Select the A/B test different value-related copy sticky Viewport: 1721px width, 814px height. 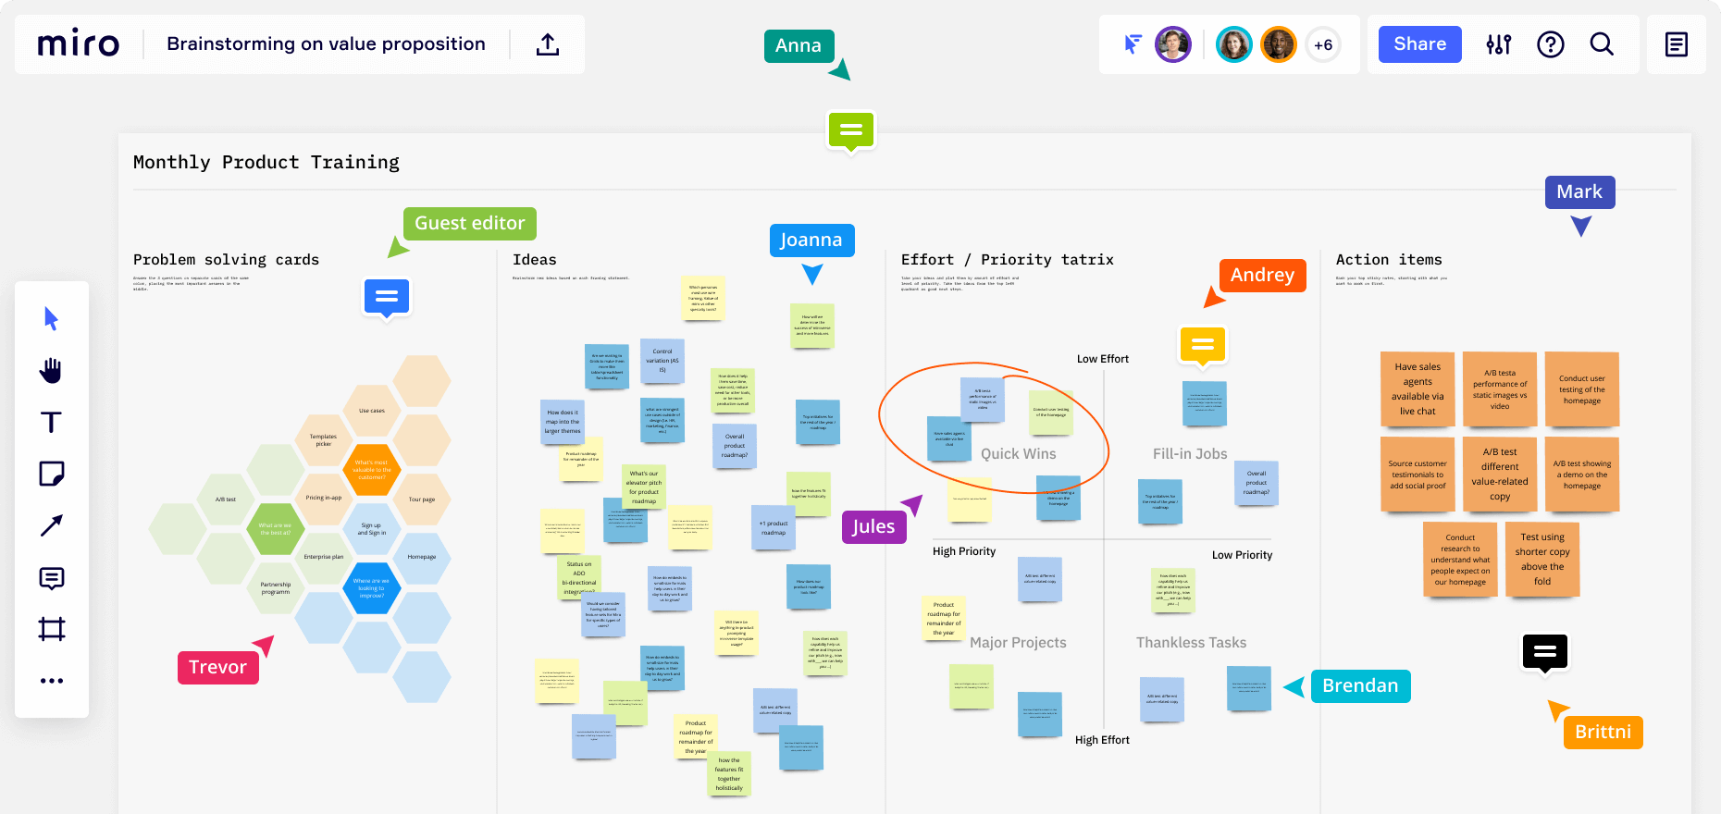coord(1500,475)
